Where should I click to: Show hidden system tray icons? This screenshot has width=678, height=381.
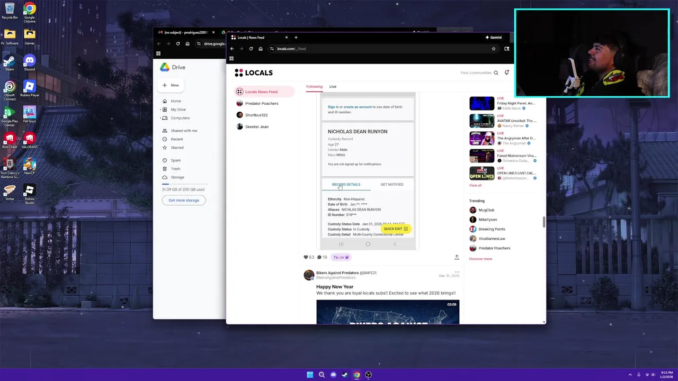coord(630,375)
